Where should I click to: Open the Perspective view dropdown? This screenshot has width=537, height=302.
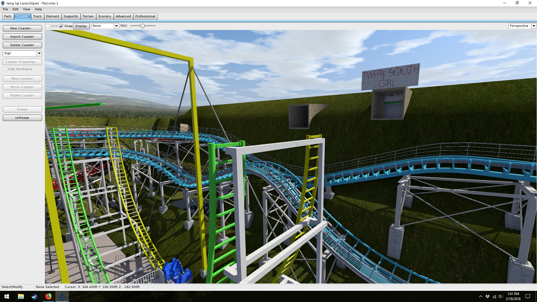(534, 26)
